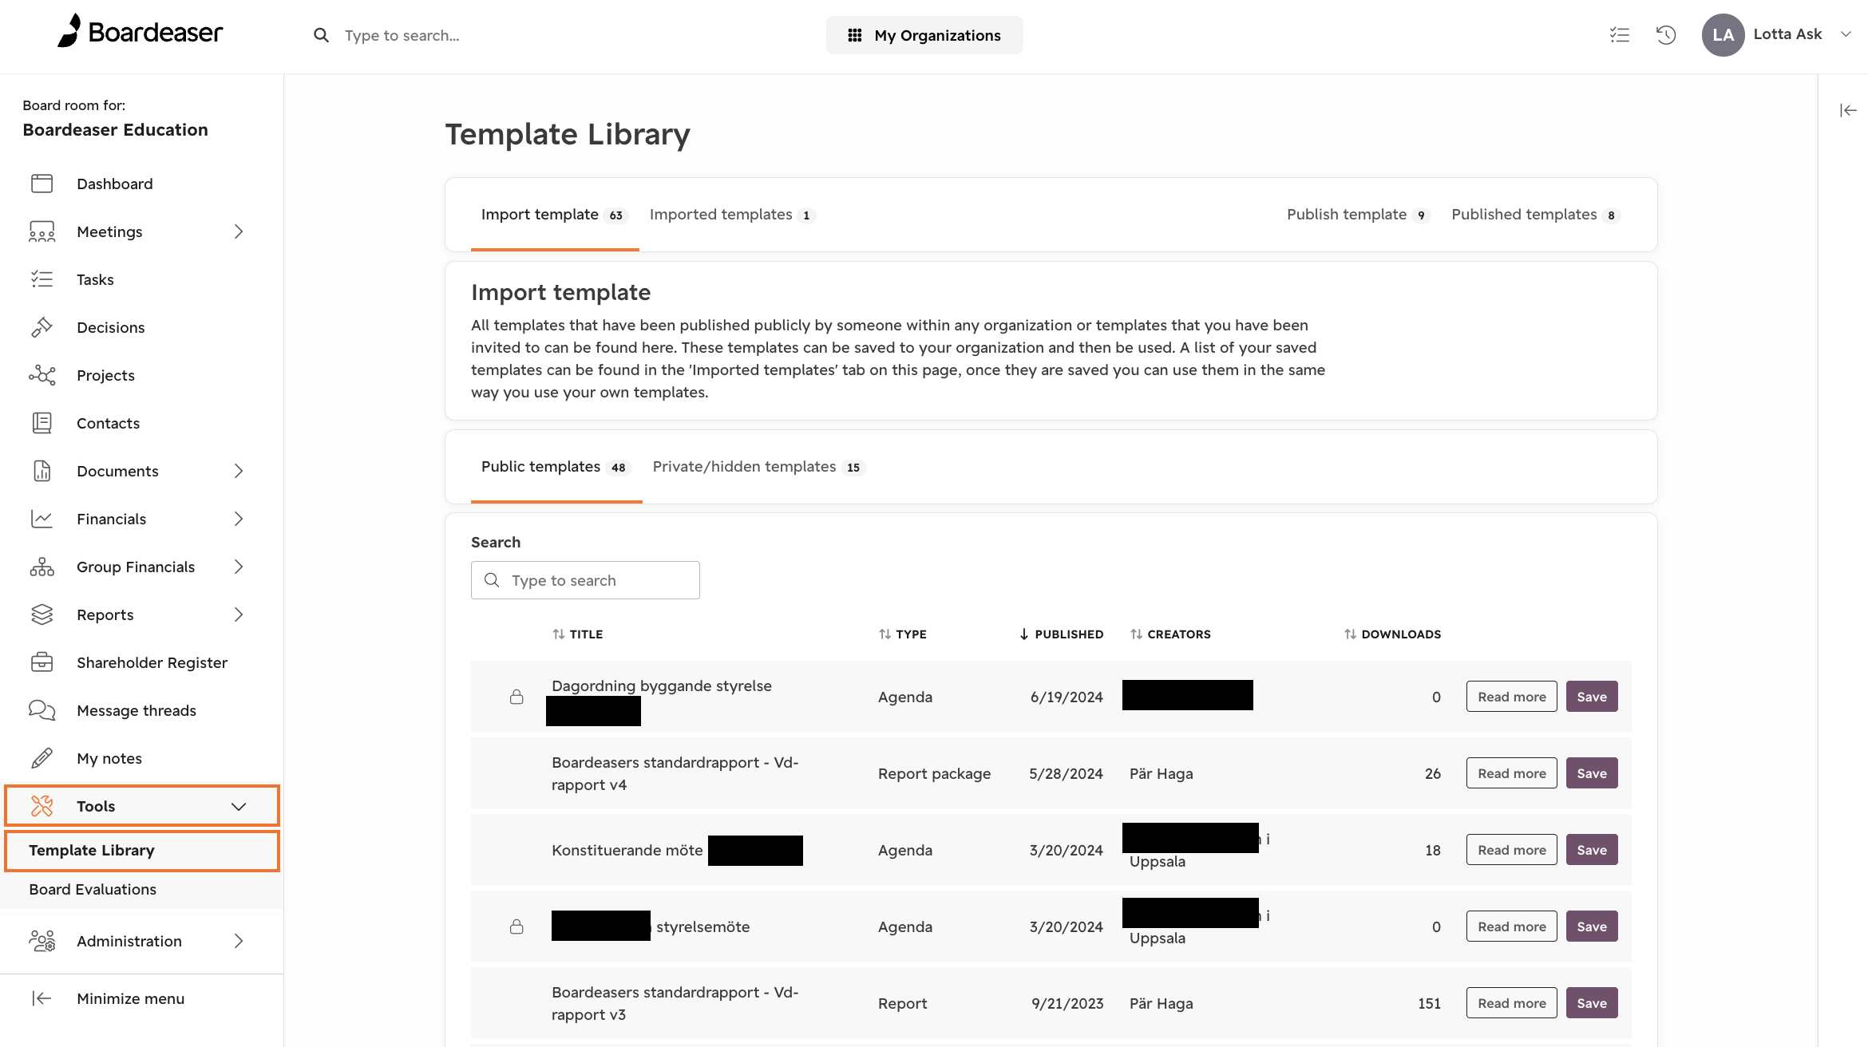
Task: Click the Group Financials hierarchy icon
Action: pyautogui.click(x=42, y=567)
